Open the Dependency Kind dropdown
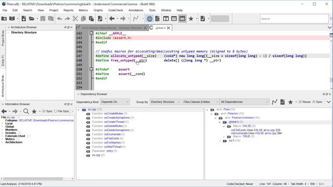Image resolution: width=333 pixels, height=187 pixels. [x=114, y=102]
